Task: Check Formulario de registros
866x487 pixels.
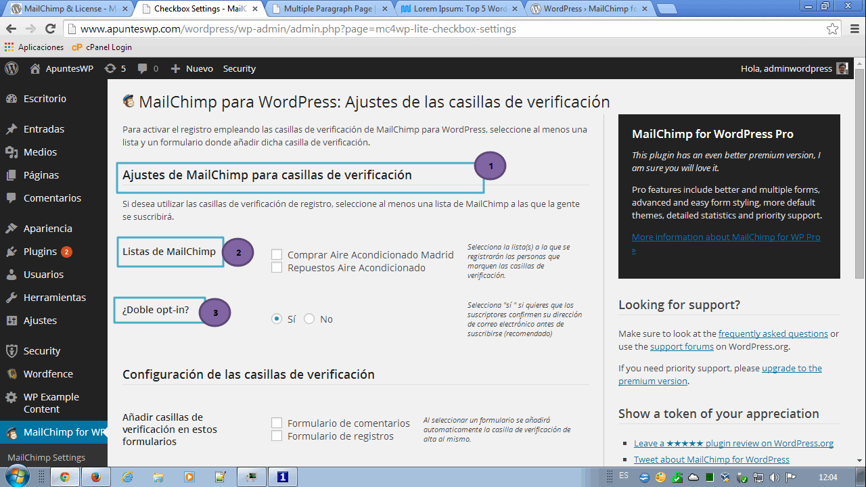Action: 277,436
